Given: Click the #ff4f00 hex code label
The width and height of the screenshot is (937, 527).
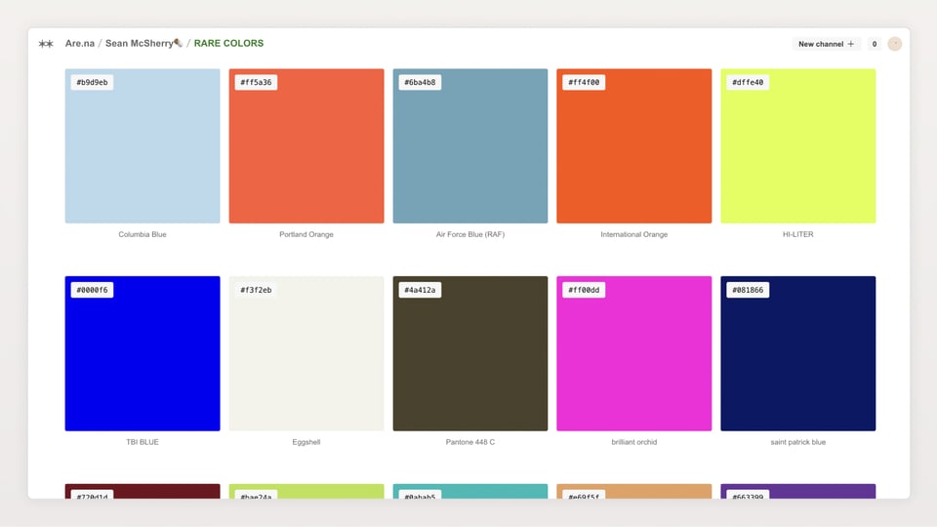Looking at the screenshot, I should click(584, 82).
